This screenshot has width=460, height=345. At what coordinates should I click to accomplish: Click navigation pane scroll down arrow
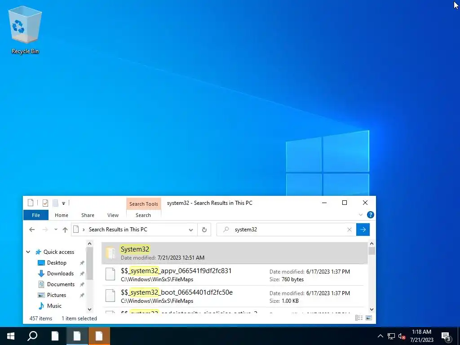(89, 309)
